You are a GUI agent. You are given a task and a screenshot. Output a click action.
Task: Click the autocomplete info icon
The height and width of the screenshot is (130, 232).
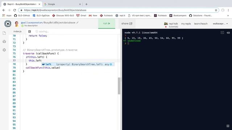coord(111,64)
